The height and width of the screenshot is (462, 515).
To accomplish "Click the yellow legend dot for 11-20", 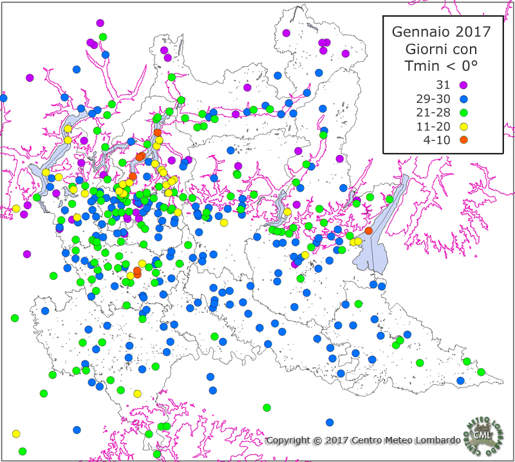I will pos(464,127).
